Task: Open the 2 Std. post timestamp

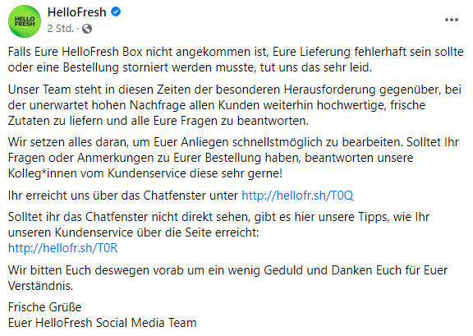Action: tap(60, 29)
